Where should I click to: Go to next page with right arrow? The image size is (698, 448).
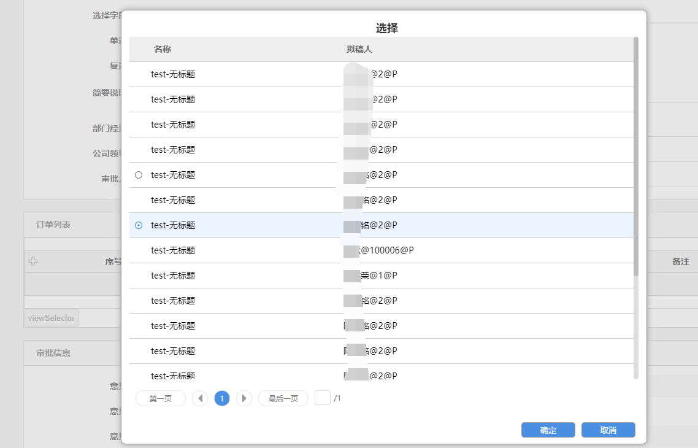tap(244, 398)
